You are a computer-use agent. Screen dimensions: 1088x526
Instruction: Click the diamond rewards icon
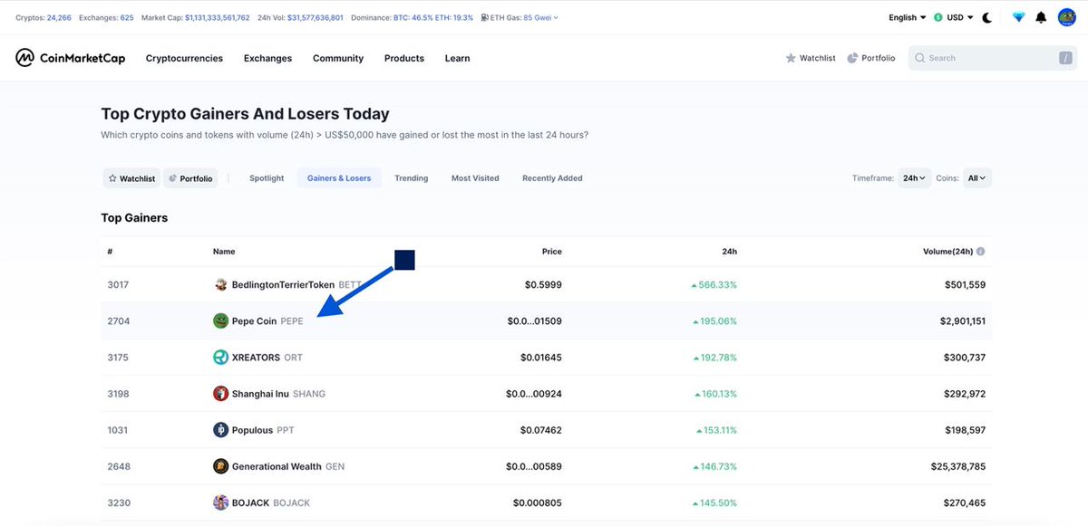[1017, 16]
